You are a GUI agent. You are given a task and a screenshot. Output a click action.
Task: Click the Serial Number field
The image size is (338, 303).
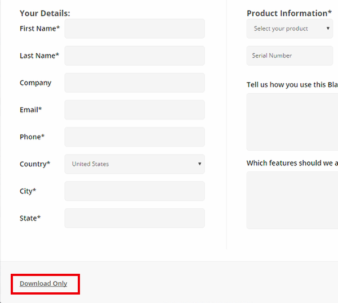pyautogui.click(x=290, y=56)
